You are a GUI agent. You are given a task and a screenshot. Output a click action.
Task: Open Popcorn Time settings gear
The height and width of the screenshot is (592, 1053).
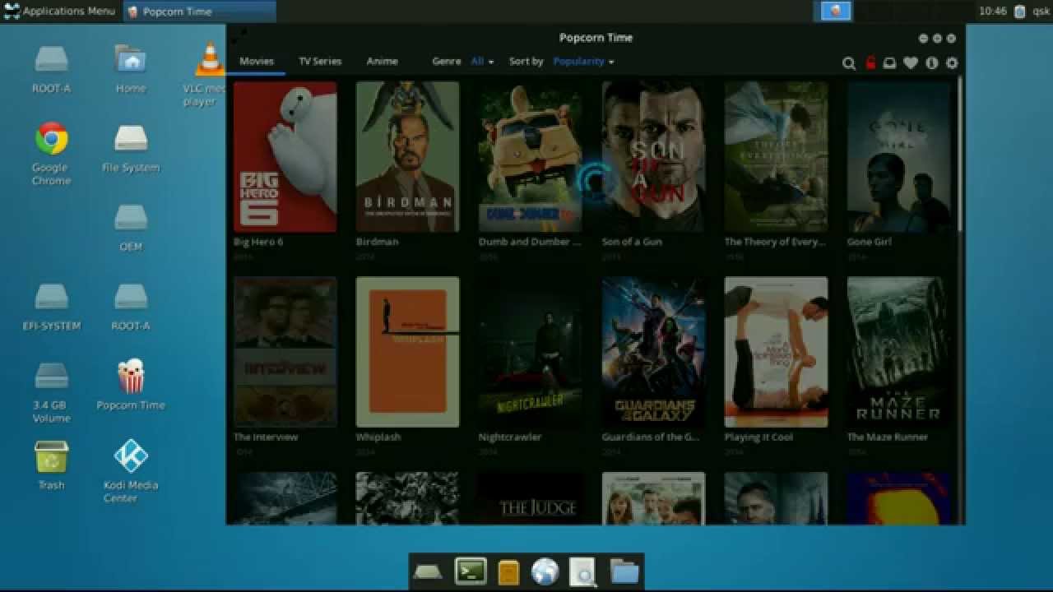tap(952, 63)
